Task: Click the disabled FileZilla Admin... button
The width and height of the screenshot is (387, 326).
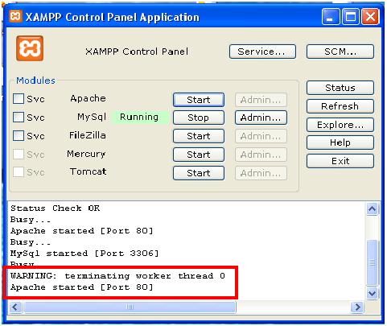Action: tap(261, 136)
